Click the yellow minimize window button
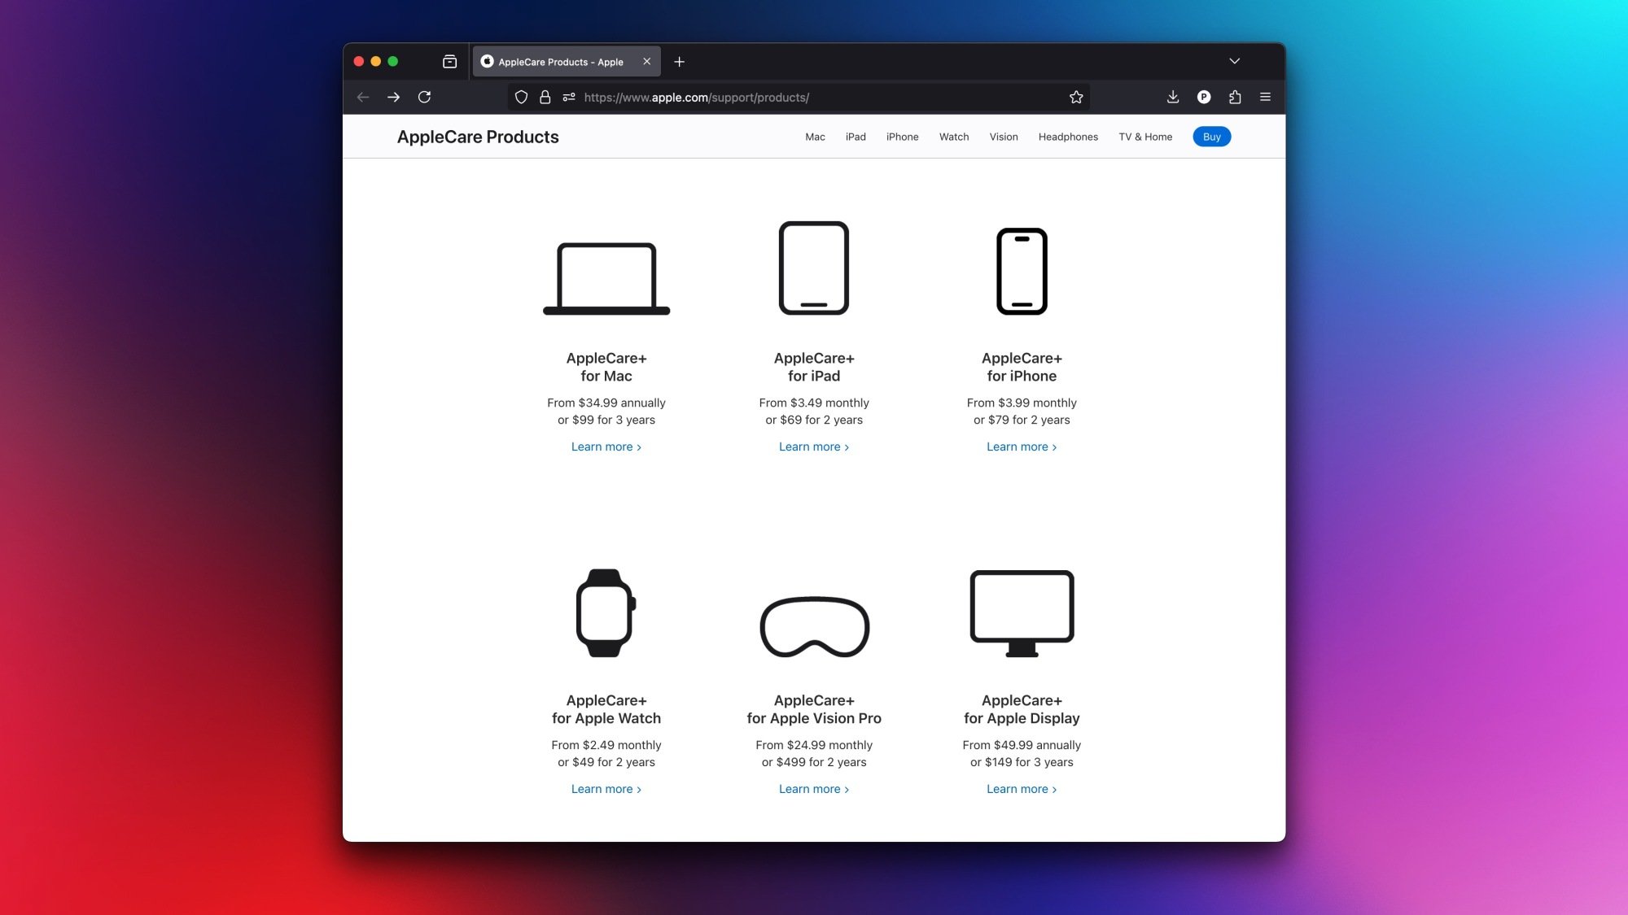 coord(376,62)
